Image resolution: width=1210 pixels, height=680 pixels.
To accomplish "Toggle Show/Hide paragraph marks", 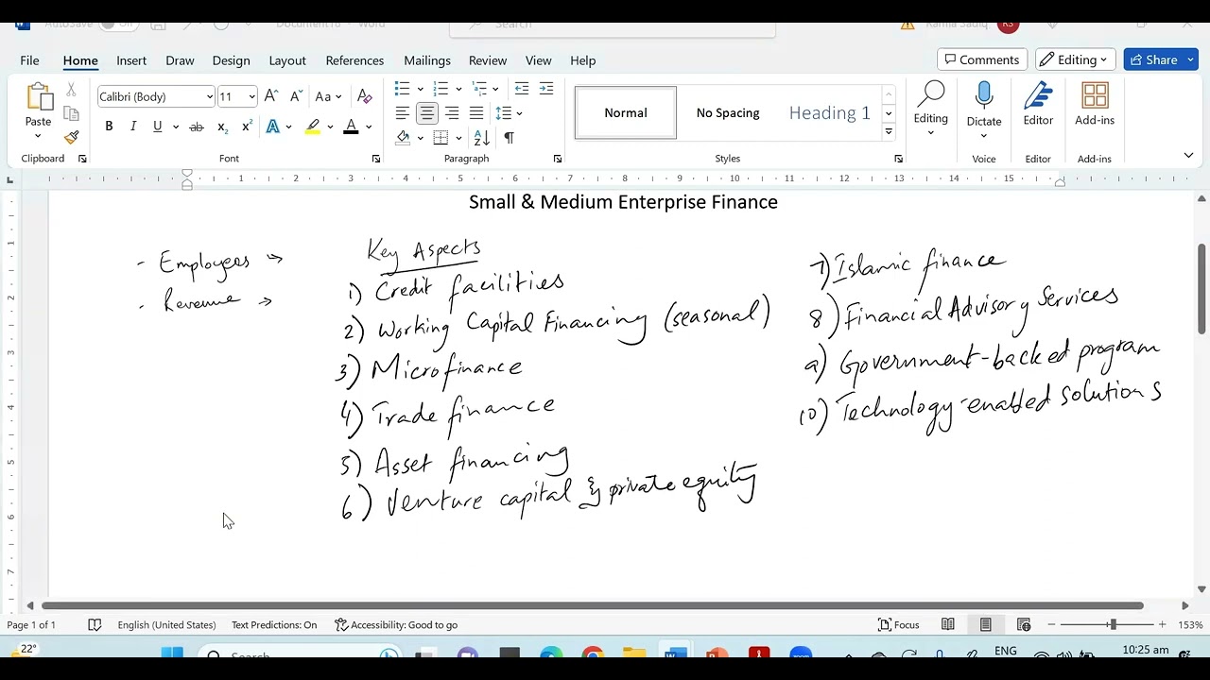I will pyautogui.click(x=509, y=138).
